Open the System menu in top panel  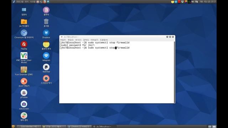pyautogui.click(x=32, y=1)
